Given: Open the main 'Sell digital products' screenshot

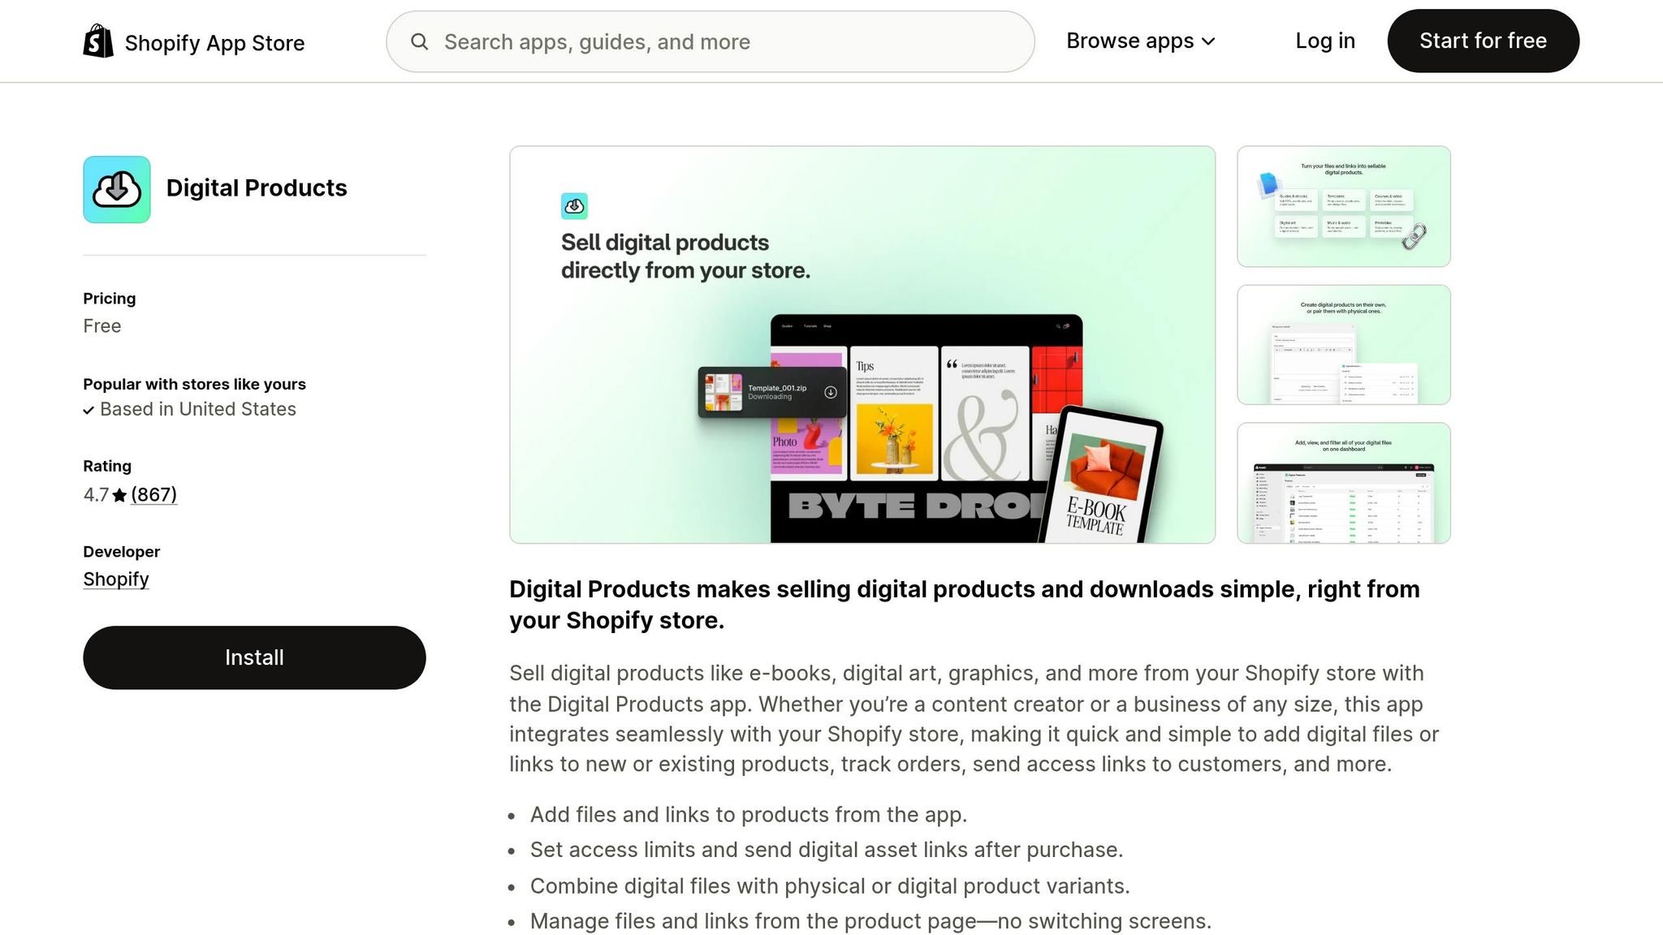Looking at the screenshot, I should click(862, 345).
